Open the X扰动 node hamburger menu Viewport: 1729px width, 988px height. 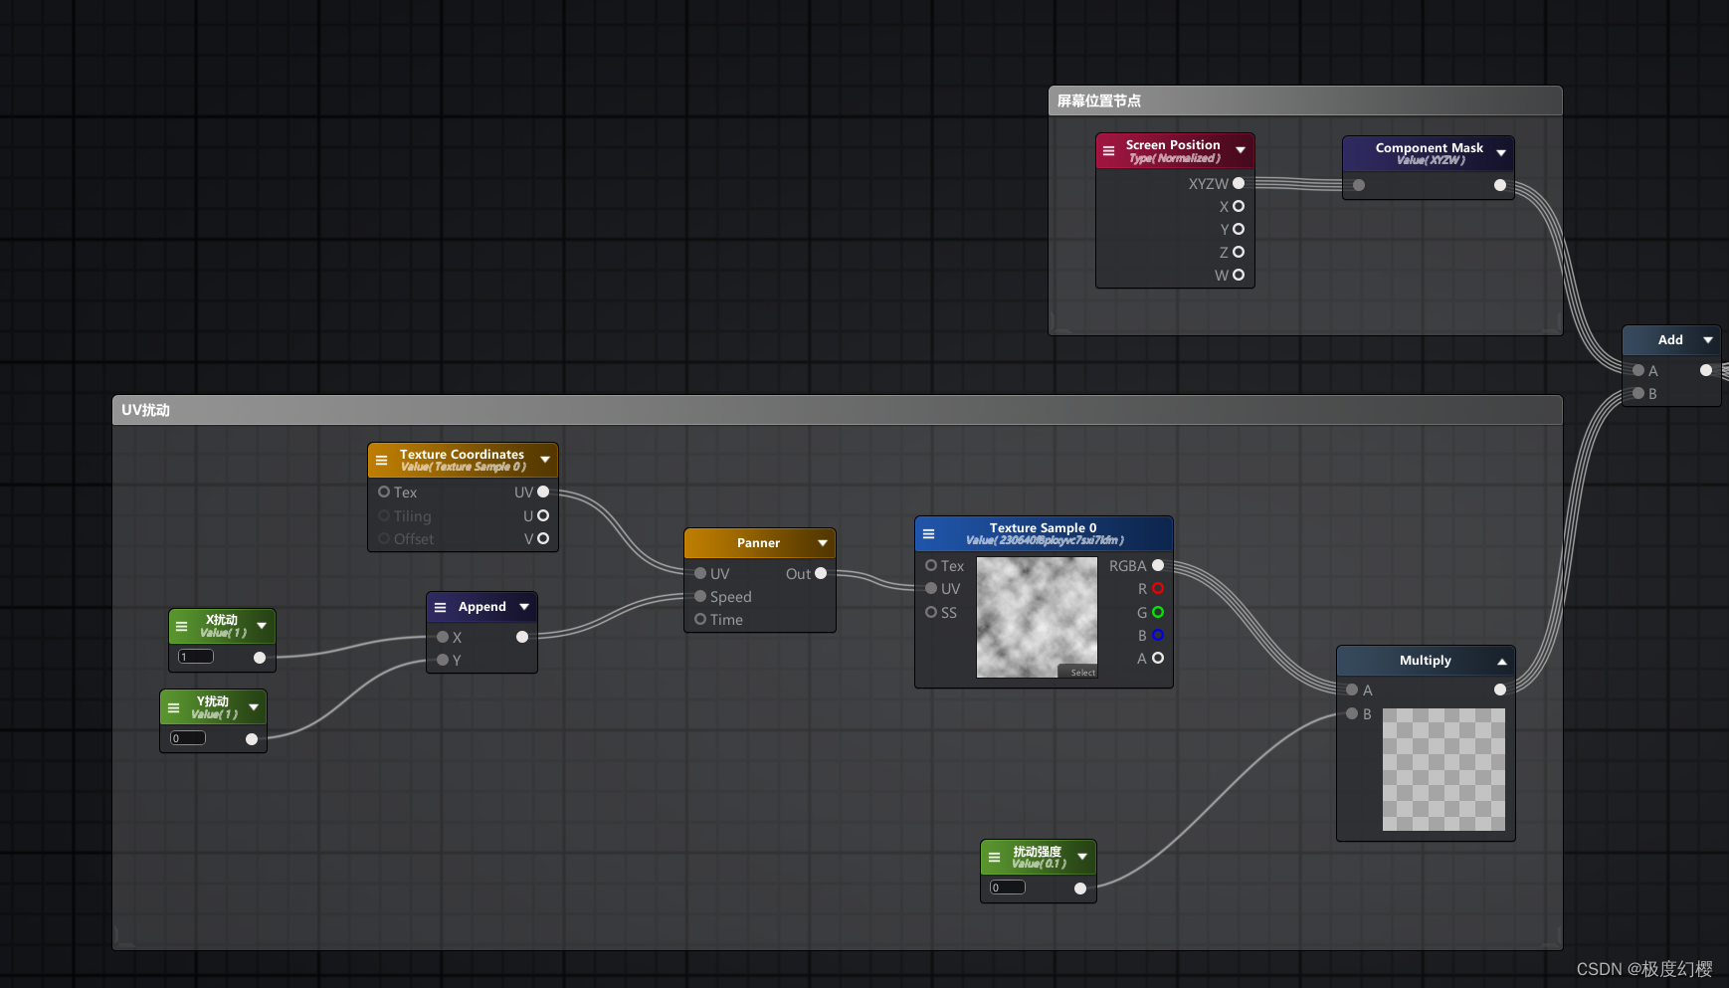coord(181,627)
